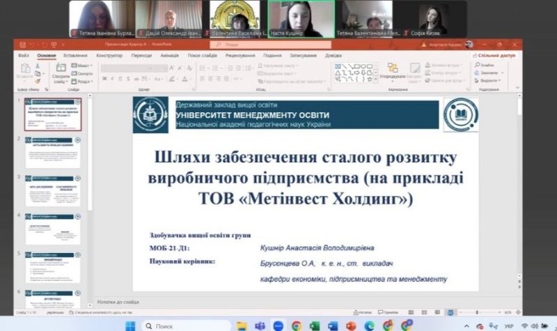The image size is (557, 331).
Task: Toggle Underline formatting button
Action: [x=120, y=79]
